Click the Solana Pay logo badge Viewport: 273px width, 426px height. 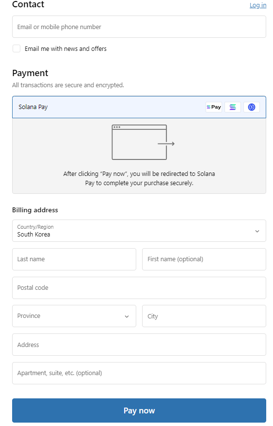[214, 107]
